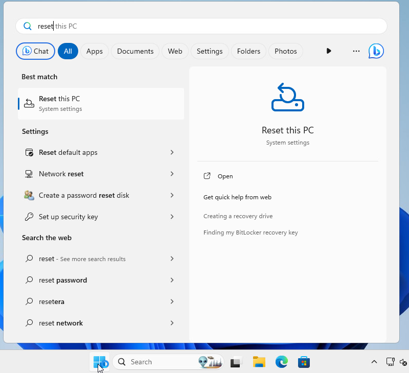Open the Reset this PC best match
This screenshot has height=373, width=409.
click(101, 104)
